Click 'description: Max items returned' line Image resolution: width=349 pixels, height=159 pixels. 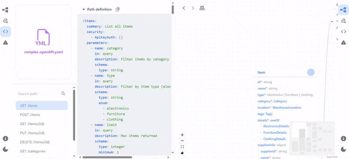(x=126, y=135)
